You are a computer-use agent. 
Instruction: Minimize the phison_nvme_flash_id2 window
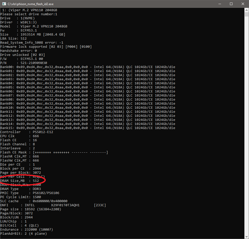(219, 4)
